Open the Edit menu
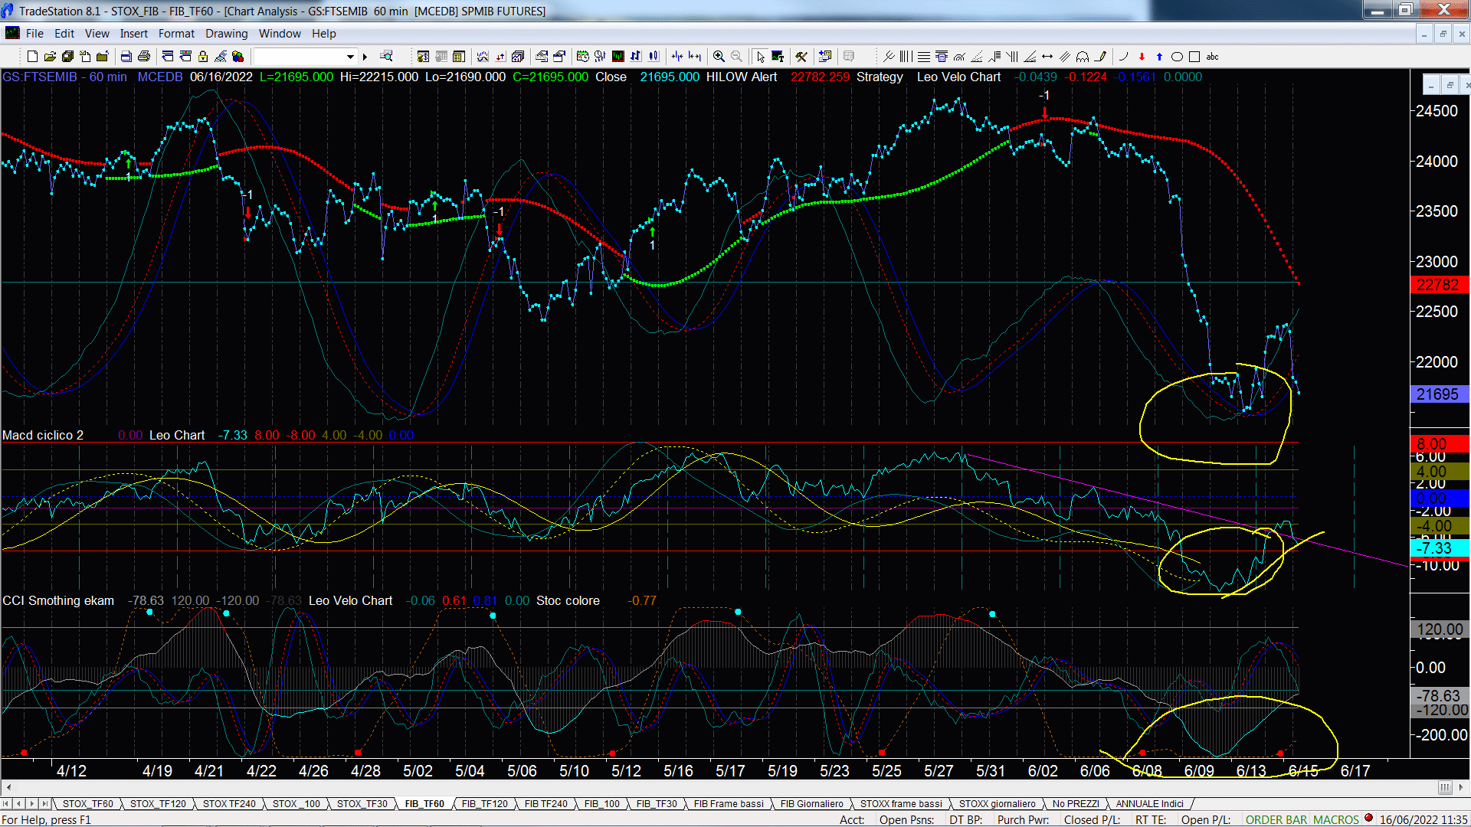Viewport: 1471px width, 827px height. pos(64,34)
